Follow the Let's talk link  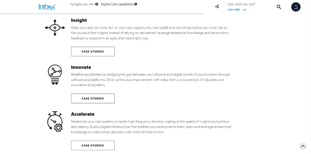pyautogui.click(x=237, y=10)
